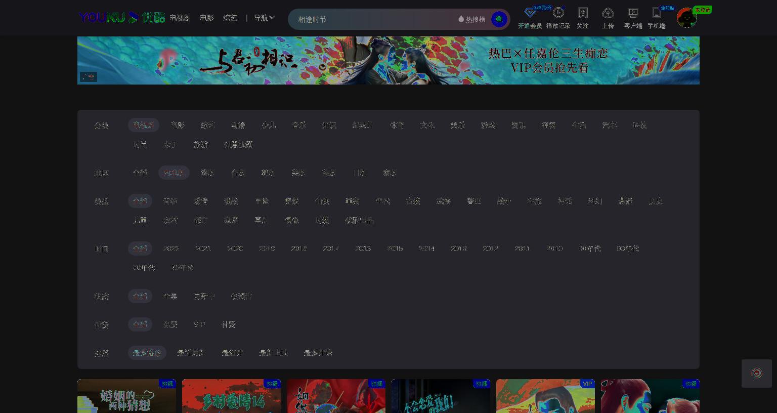This screenshot has height=413, width=777.
Task: Filter by year 2020
Action: [x=235, y=249]
